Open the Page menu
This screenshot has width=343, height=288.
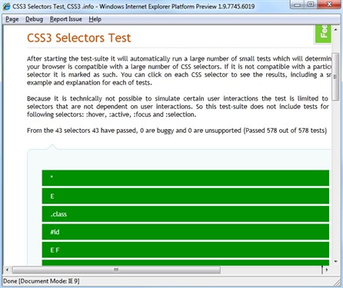tap(12, 19)
